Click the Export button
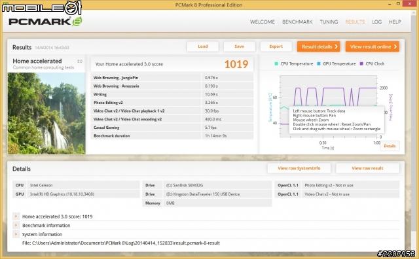The image size is (419, 259). (x=276, y=46)
